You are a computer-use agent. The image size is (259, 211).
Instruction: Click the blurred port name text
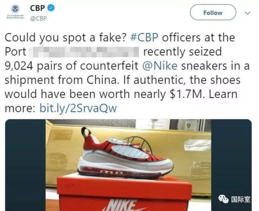click(x=84, y=52)
